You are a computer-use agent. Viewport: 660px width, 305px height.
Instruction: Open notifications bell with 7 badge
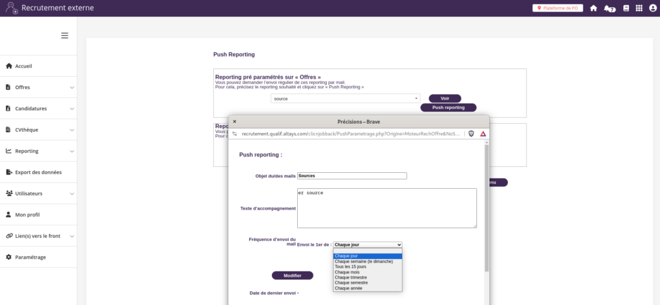click(x=608, y=8)
